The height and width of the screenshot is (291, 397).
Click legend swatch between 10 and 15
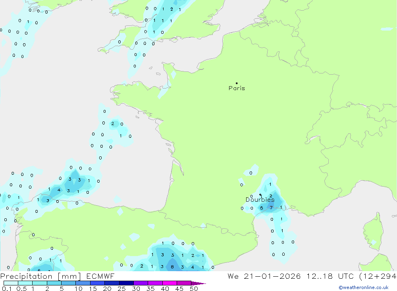click(x=83, y=283)
